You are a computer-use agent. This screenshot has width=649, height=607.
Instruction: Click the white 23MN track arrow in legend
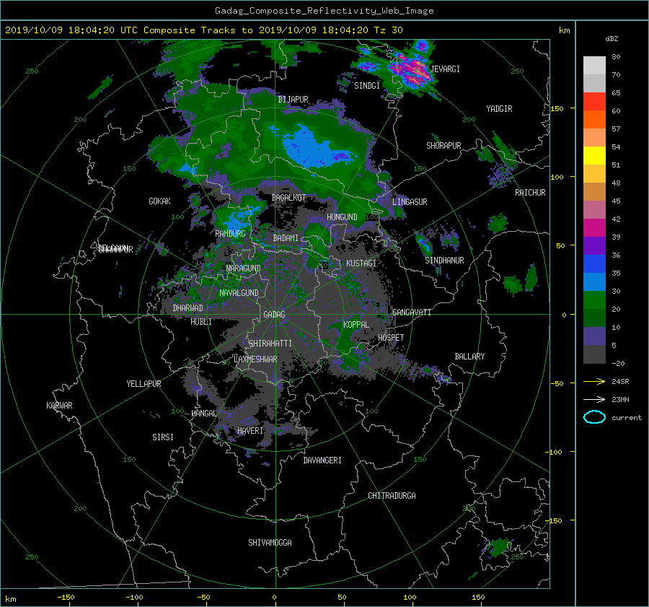click(x=594, y=399)
